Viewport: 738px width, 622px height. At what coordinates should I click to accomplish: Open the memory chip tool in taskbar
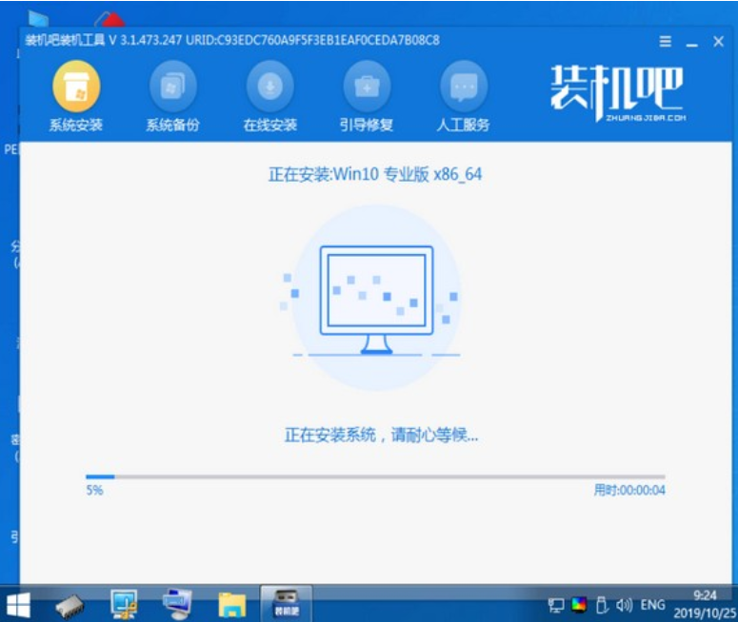tap(71, 604)
